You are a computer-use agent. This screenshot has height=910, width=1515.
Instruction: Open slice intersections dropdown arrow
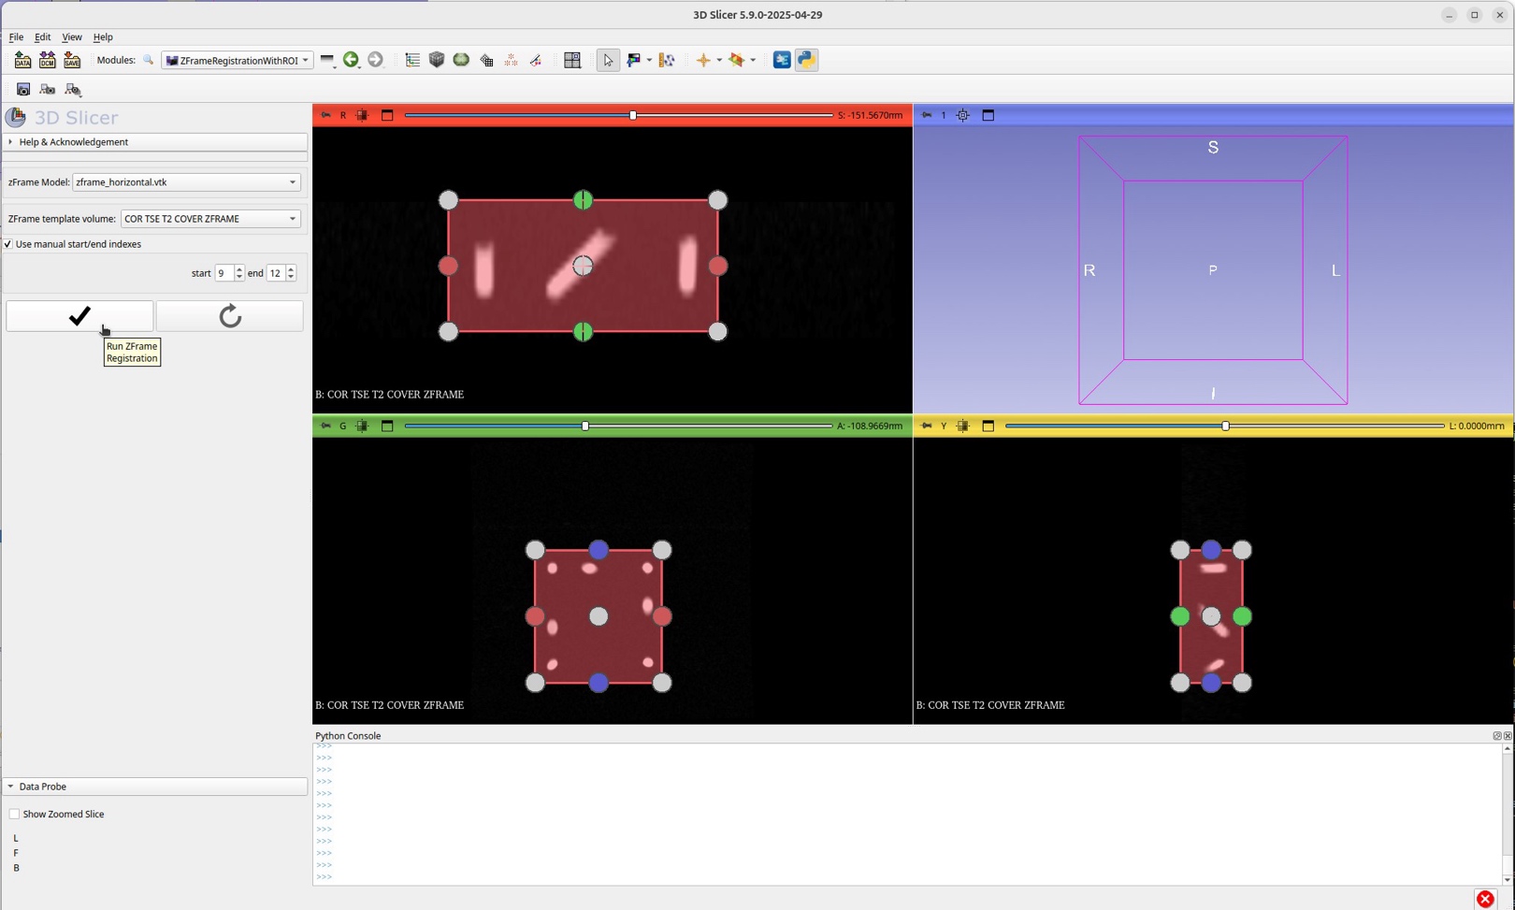[x=753, y=60]
